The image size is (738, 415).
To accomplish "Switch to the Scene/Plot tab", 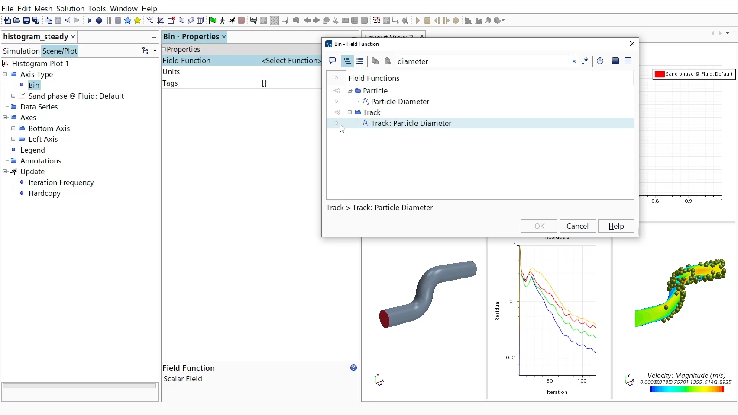I will click(60, 51).
